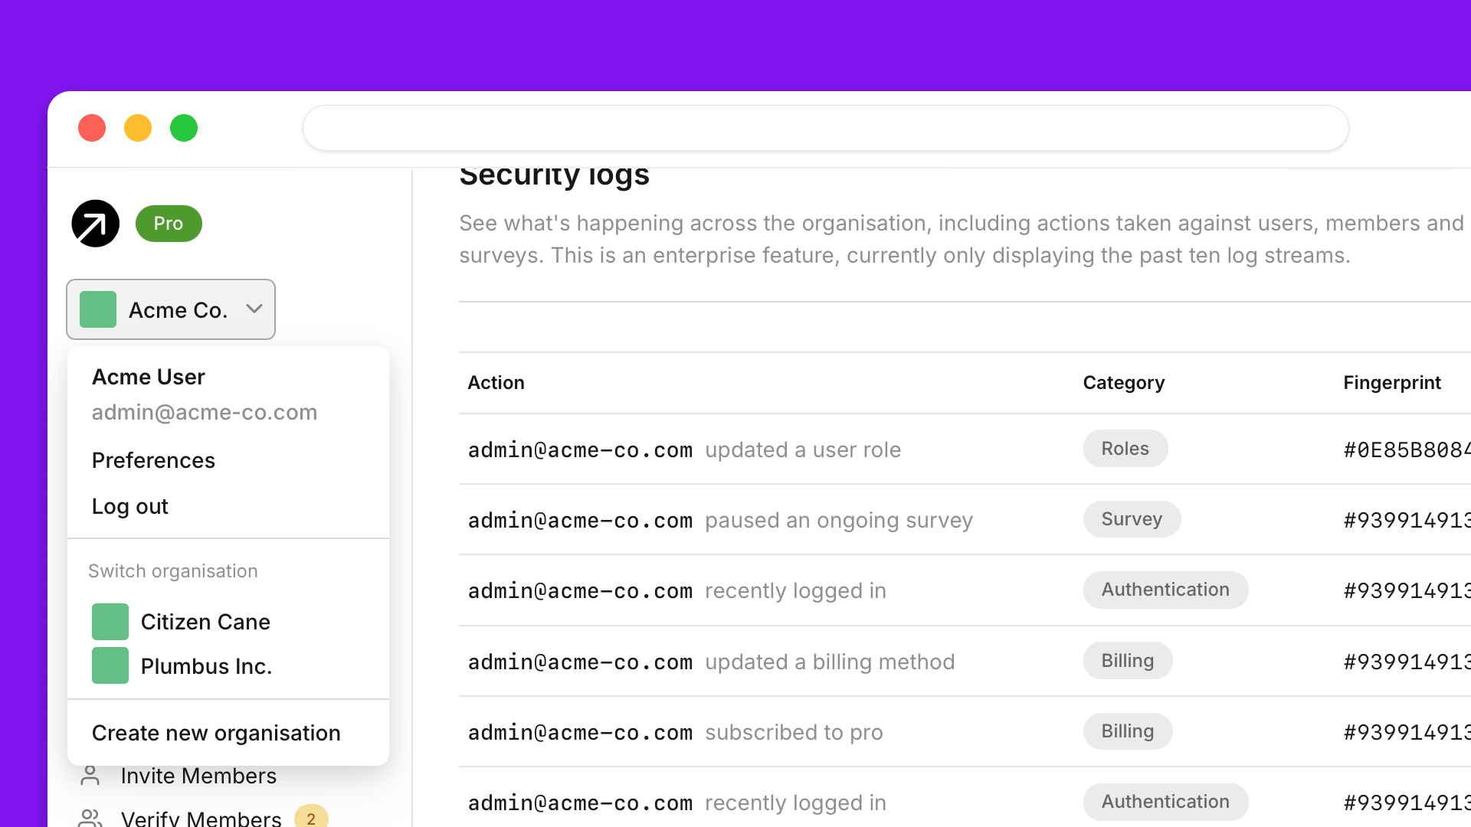Click Citizen Cane green organisation avatar
Screen dimensions: 1471x827
(110, 622)
